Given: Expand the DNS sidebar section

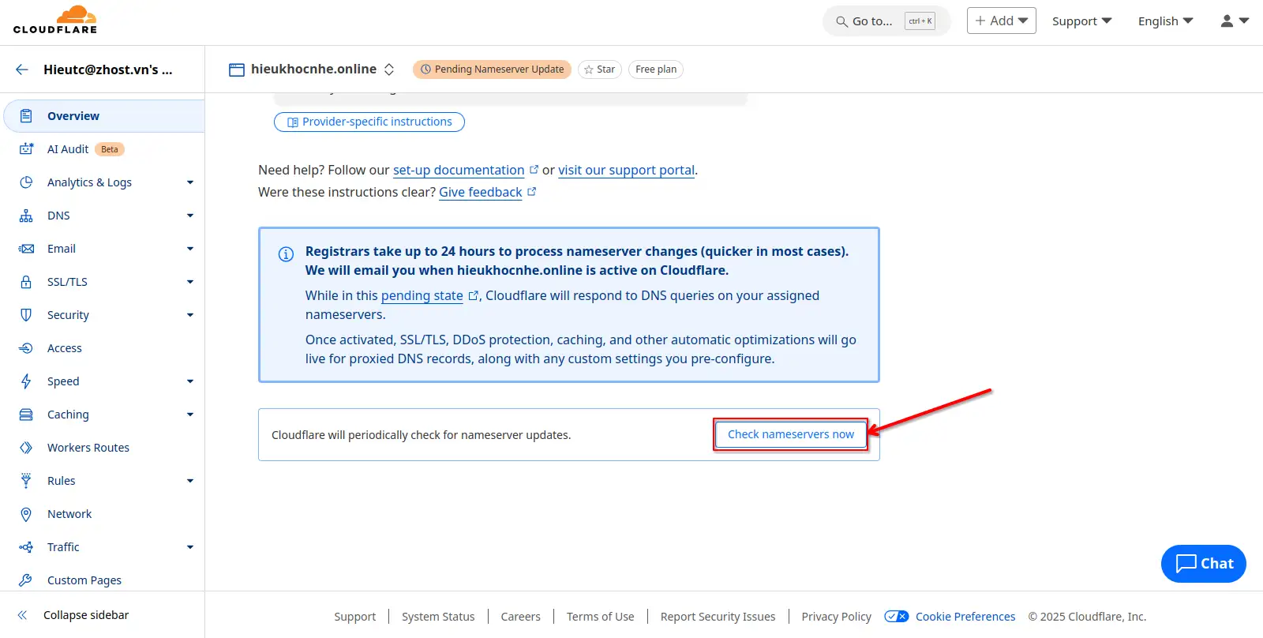Looking at the screenshot, I should pos(189,216).
